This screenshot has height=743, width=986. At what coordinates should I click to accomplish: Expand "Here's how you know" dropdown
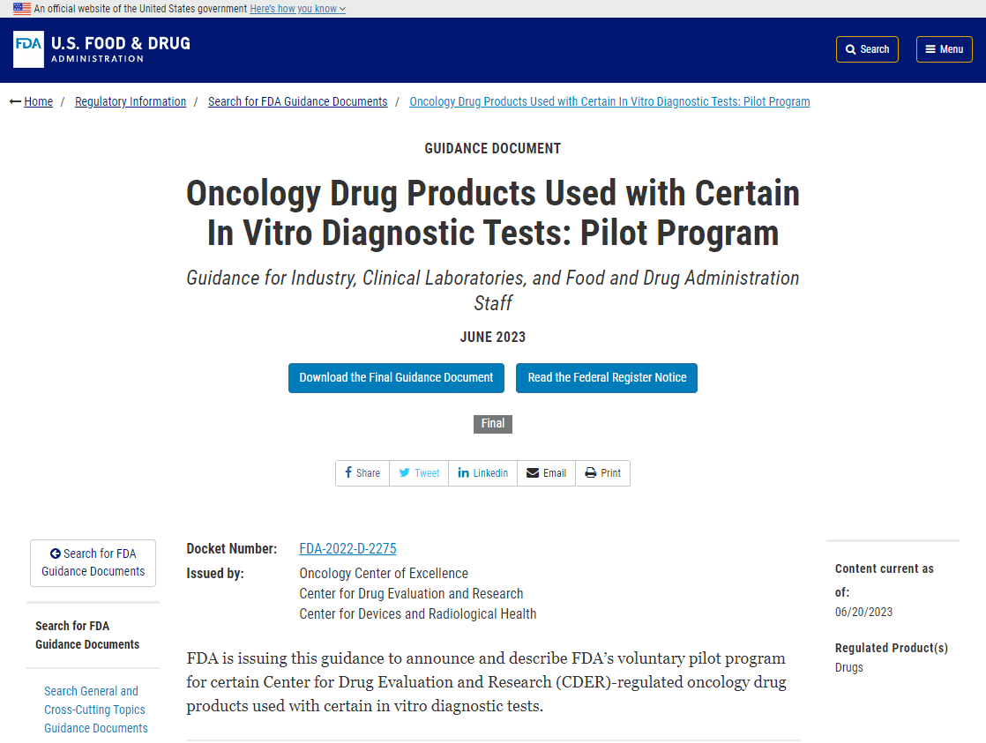point(297,9)
